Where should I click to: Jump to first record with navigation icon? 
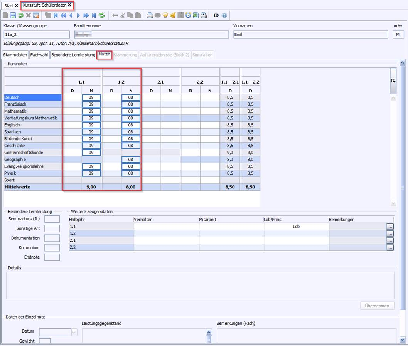pos(56,15)
